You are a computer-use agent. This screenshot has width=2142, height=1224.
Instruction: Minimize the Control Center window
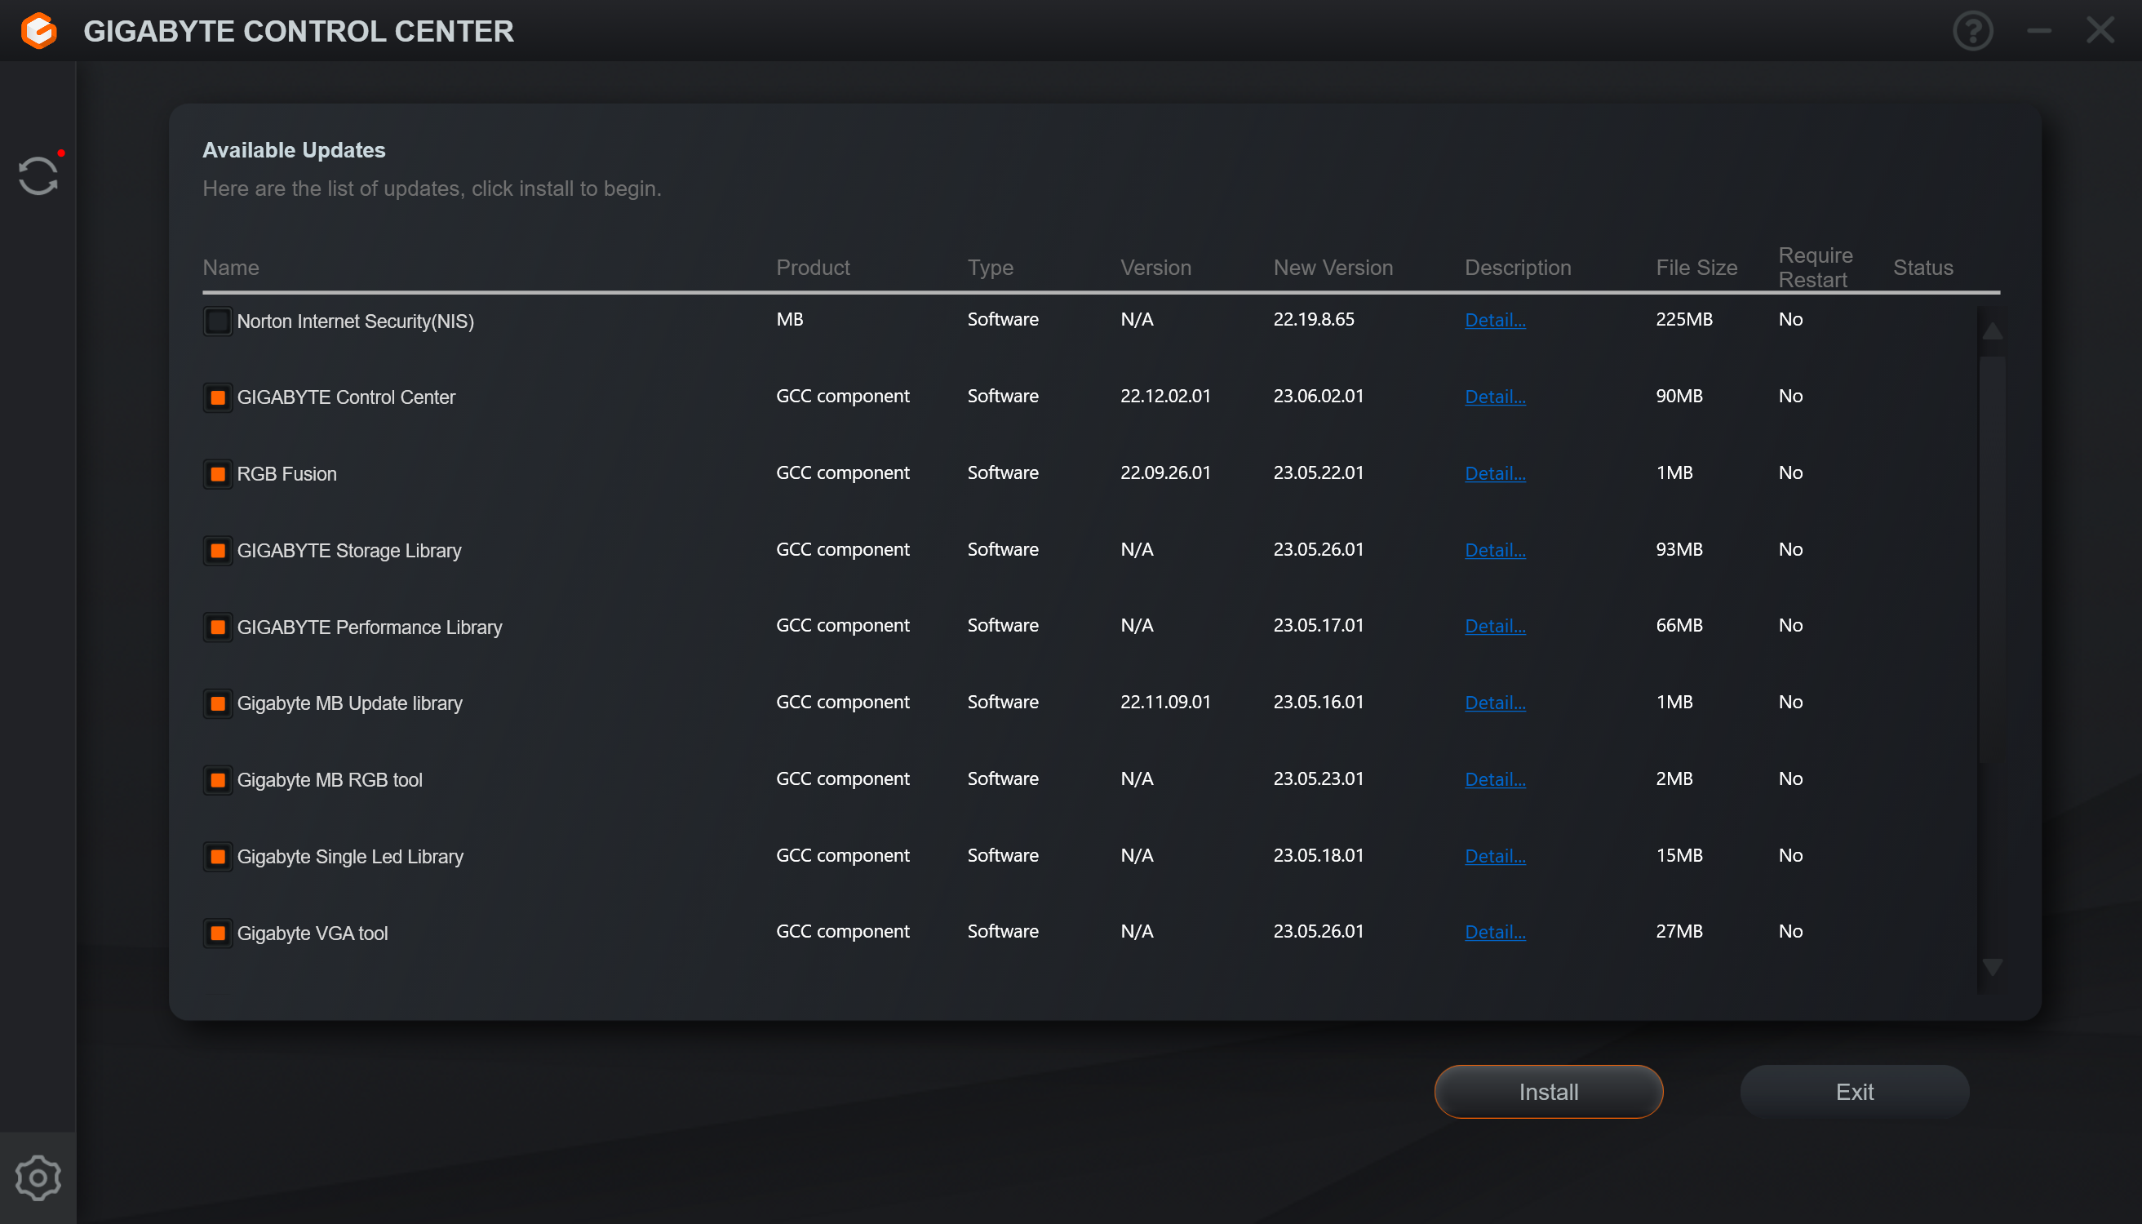[2038, 31]
